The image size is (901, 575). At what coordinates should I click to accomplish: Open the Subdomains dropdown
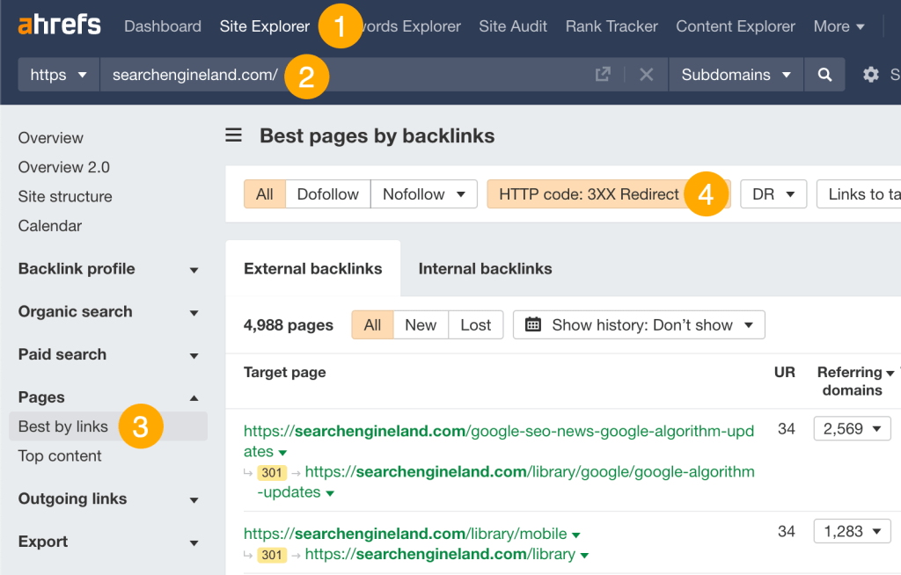(x=736, y=74)
